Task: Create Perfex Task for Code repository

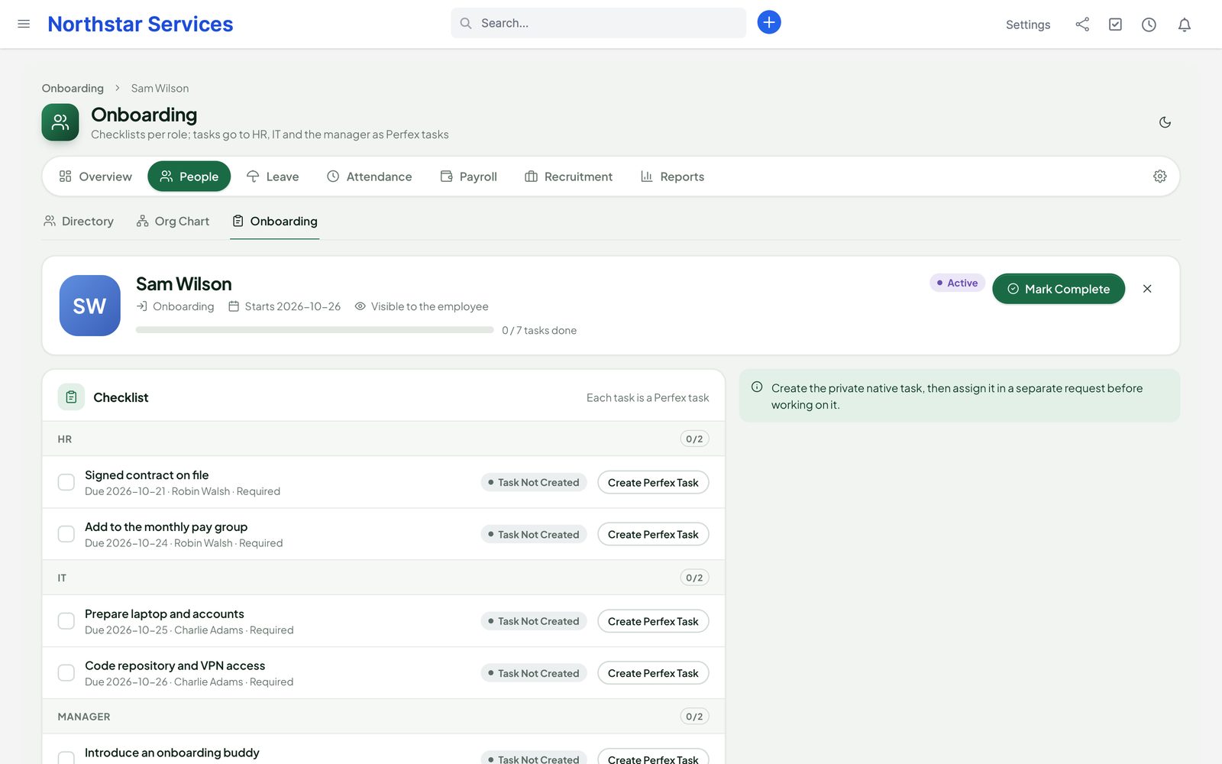Action: click(x=653, y=673)
